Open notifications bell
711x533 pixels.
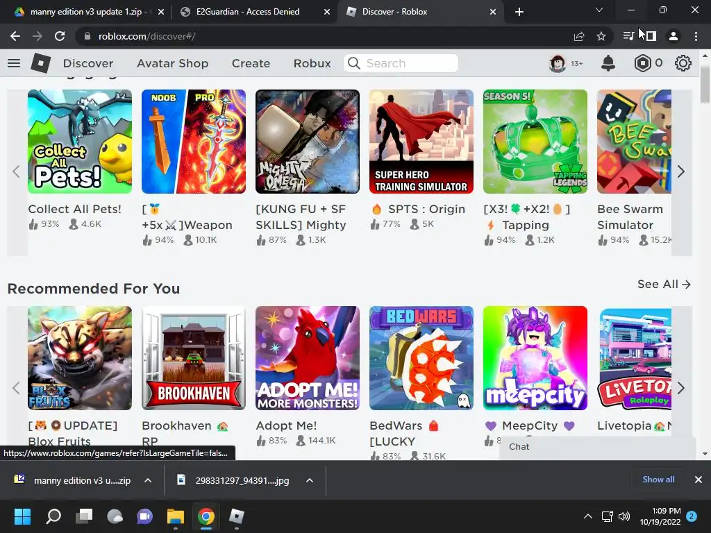tap(608, 63)
